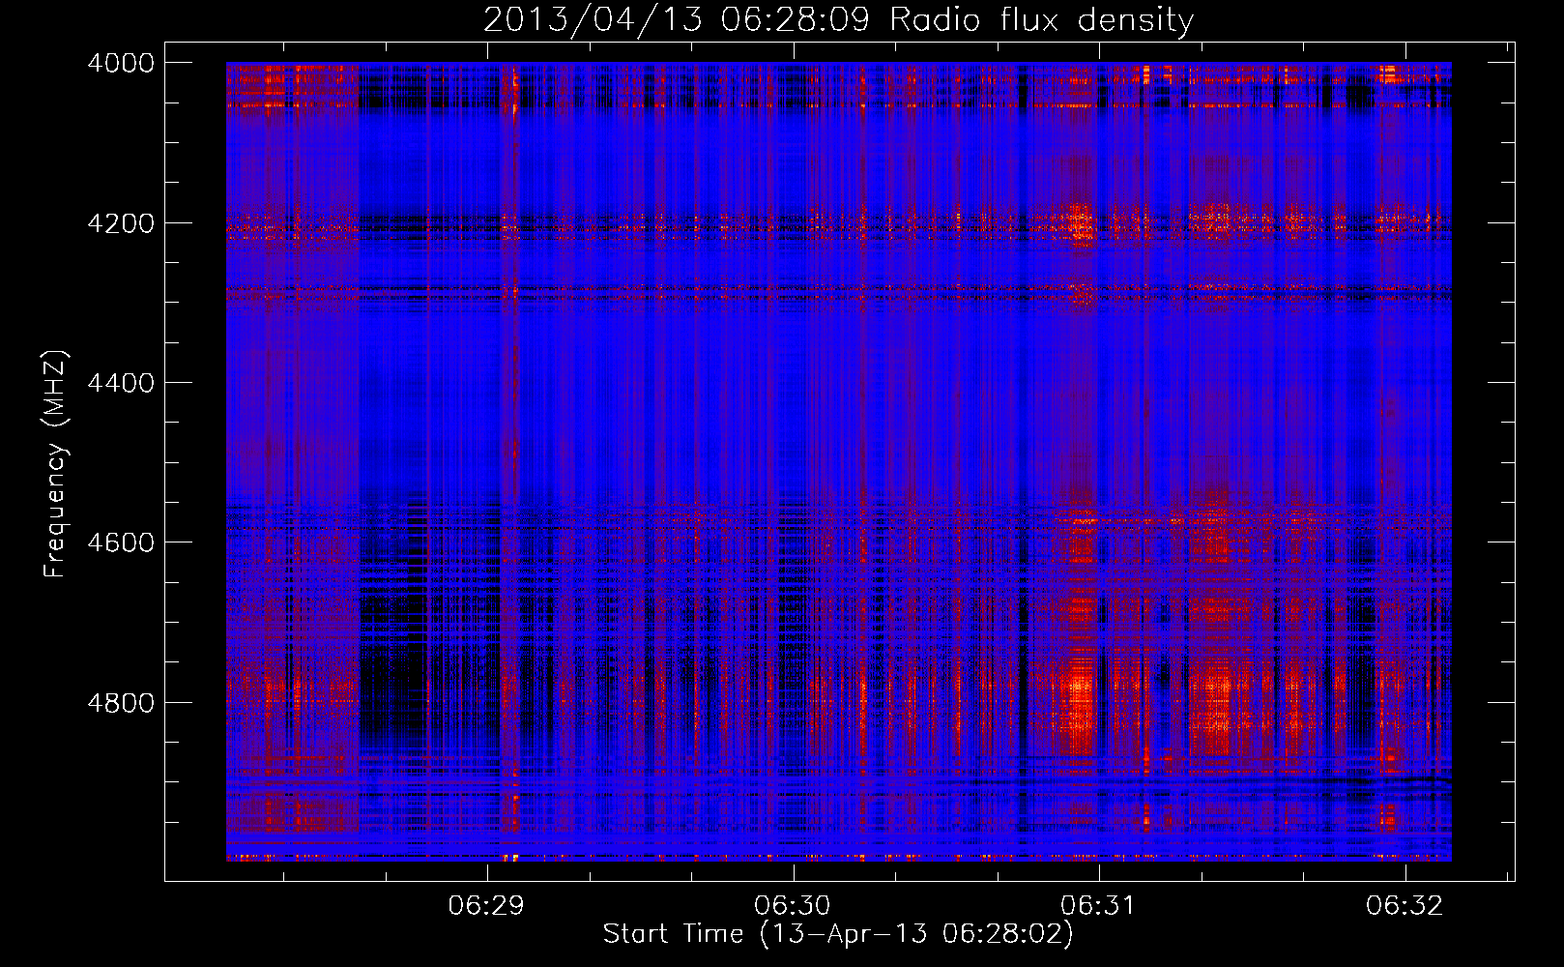Click the 4000 frequency axis label
This screenshot has height=967, width=1564.
coord(120,63)
